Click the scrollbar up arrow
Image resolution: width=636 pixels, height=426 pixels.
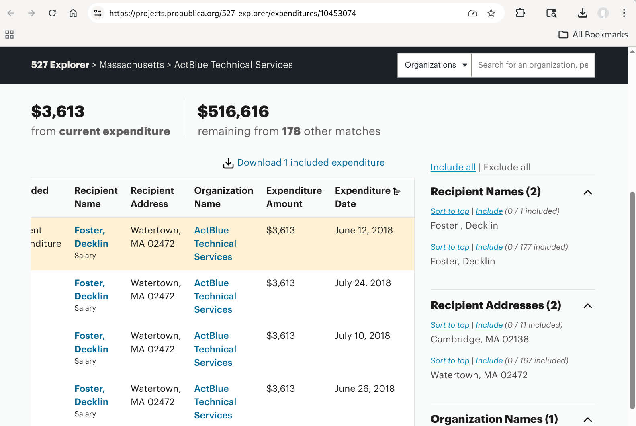[632, 51]
